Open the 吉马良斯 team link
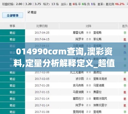Screen dimensions: 128x114 point(78,85)
